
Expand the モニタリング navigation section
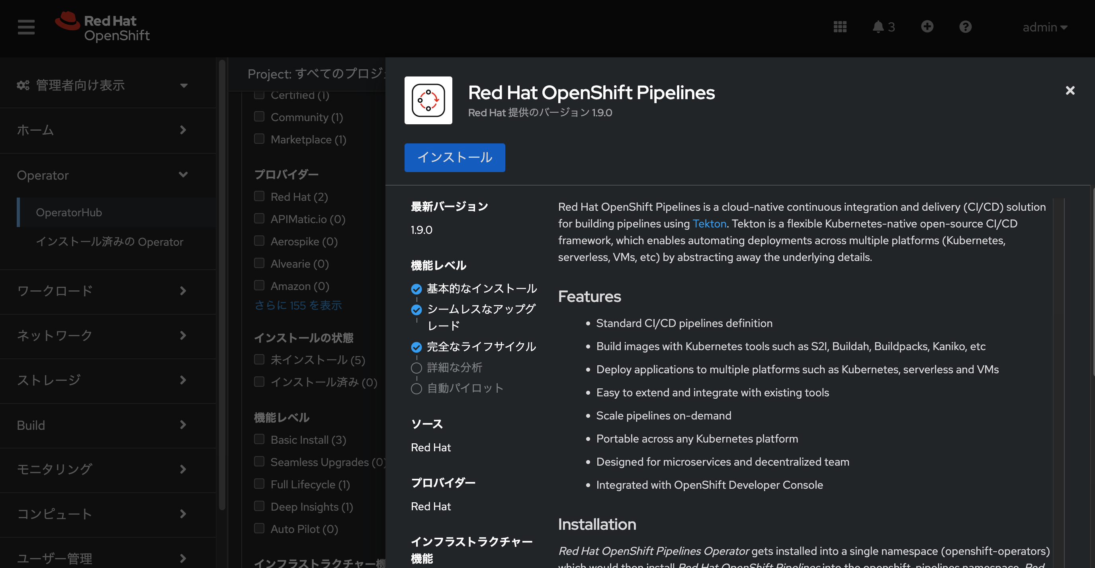tap(108, 470)
